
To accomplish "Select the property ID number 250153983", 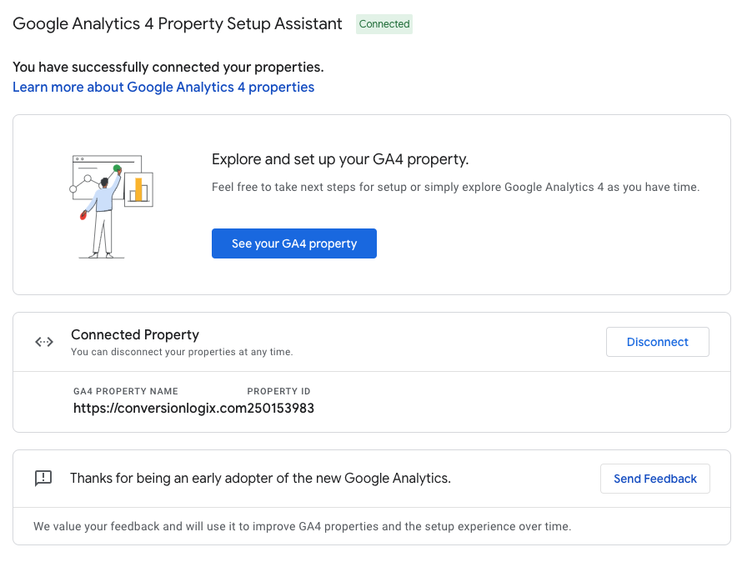I will [281, 409].
